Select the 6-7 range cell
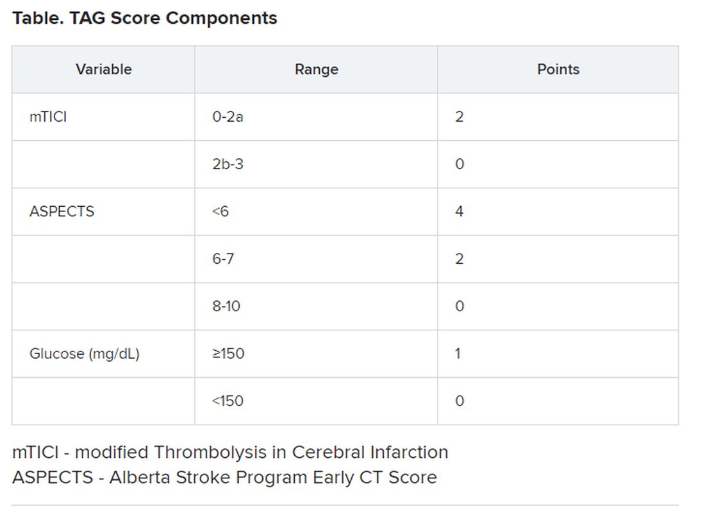The width and height of the screenshot is (705, 518). click(223, 259)
